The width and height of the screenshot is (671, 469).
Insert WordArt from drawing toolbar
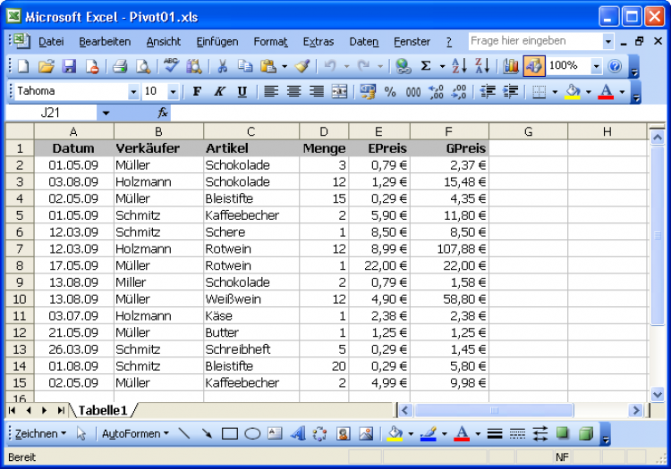297,434
